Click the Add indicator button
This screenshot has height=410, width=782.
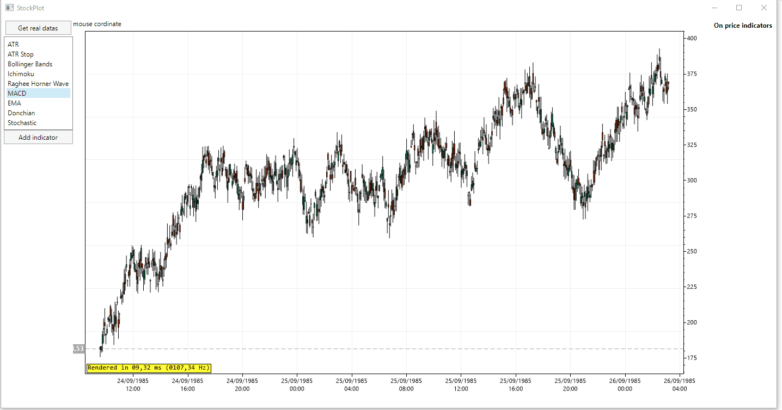tap(38, 138)
